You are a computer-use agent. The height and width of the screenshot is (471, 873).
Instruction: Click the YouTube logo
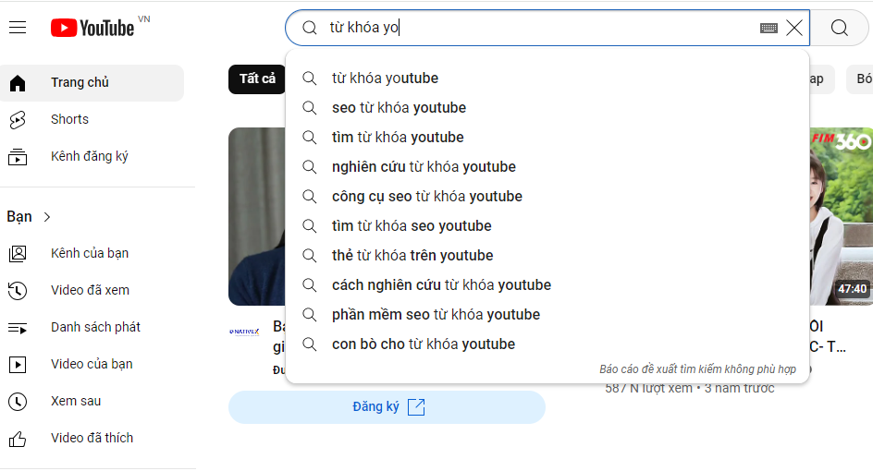coord(92,28)
